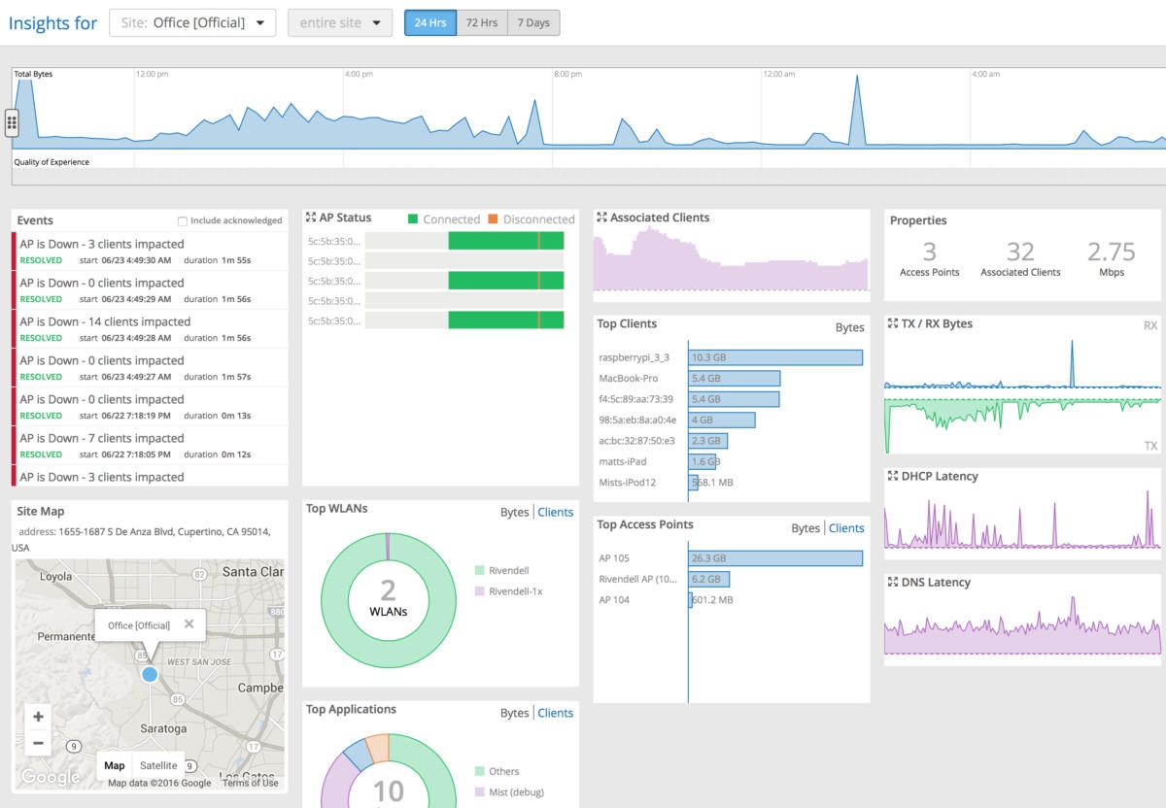Select the raspberrypi_3_3 client bar
Image resolution: width=1166 pixels, height=808 pixels.
(x=775, y=357)
